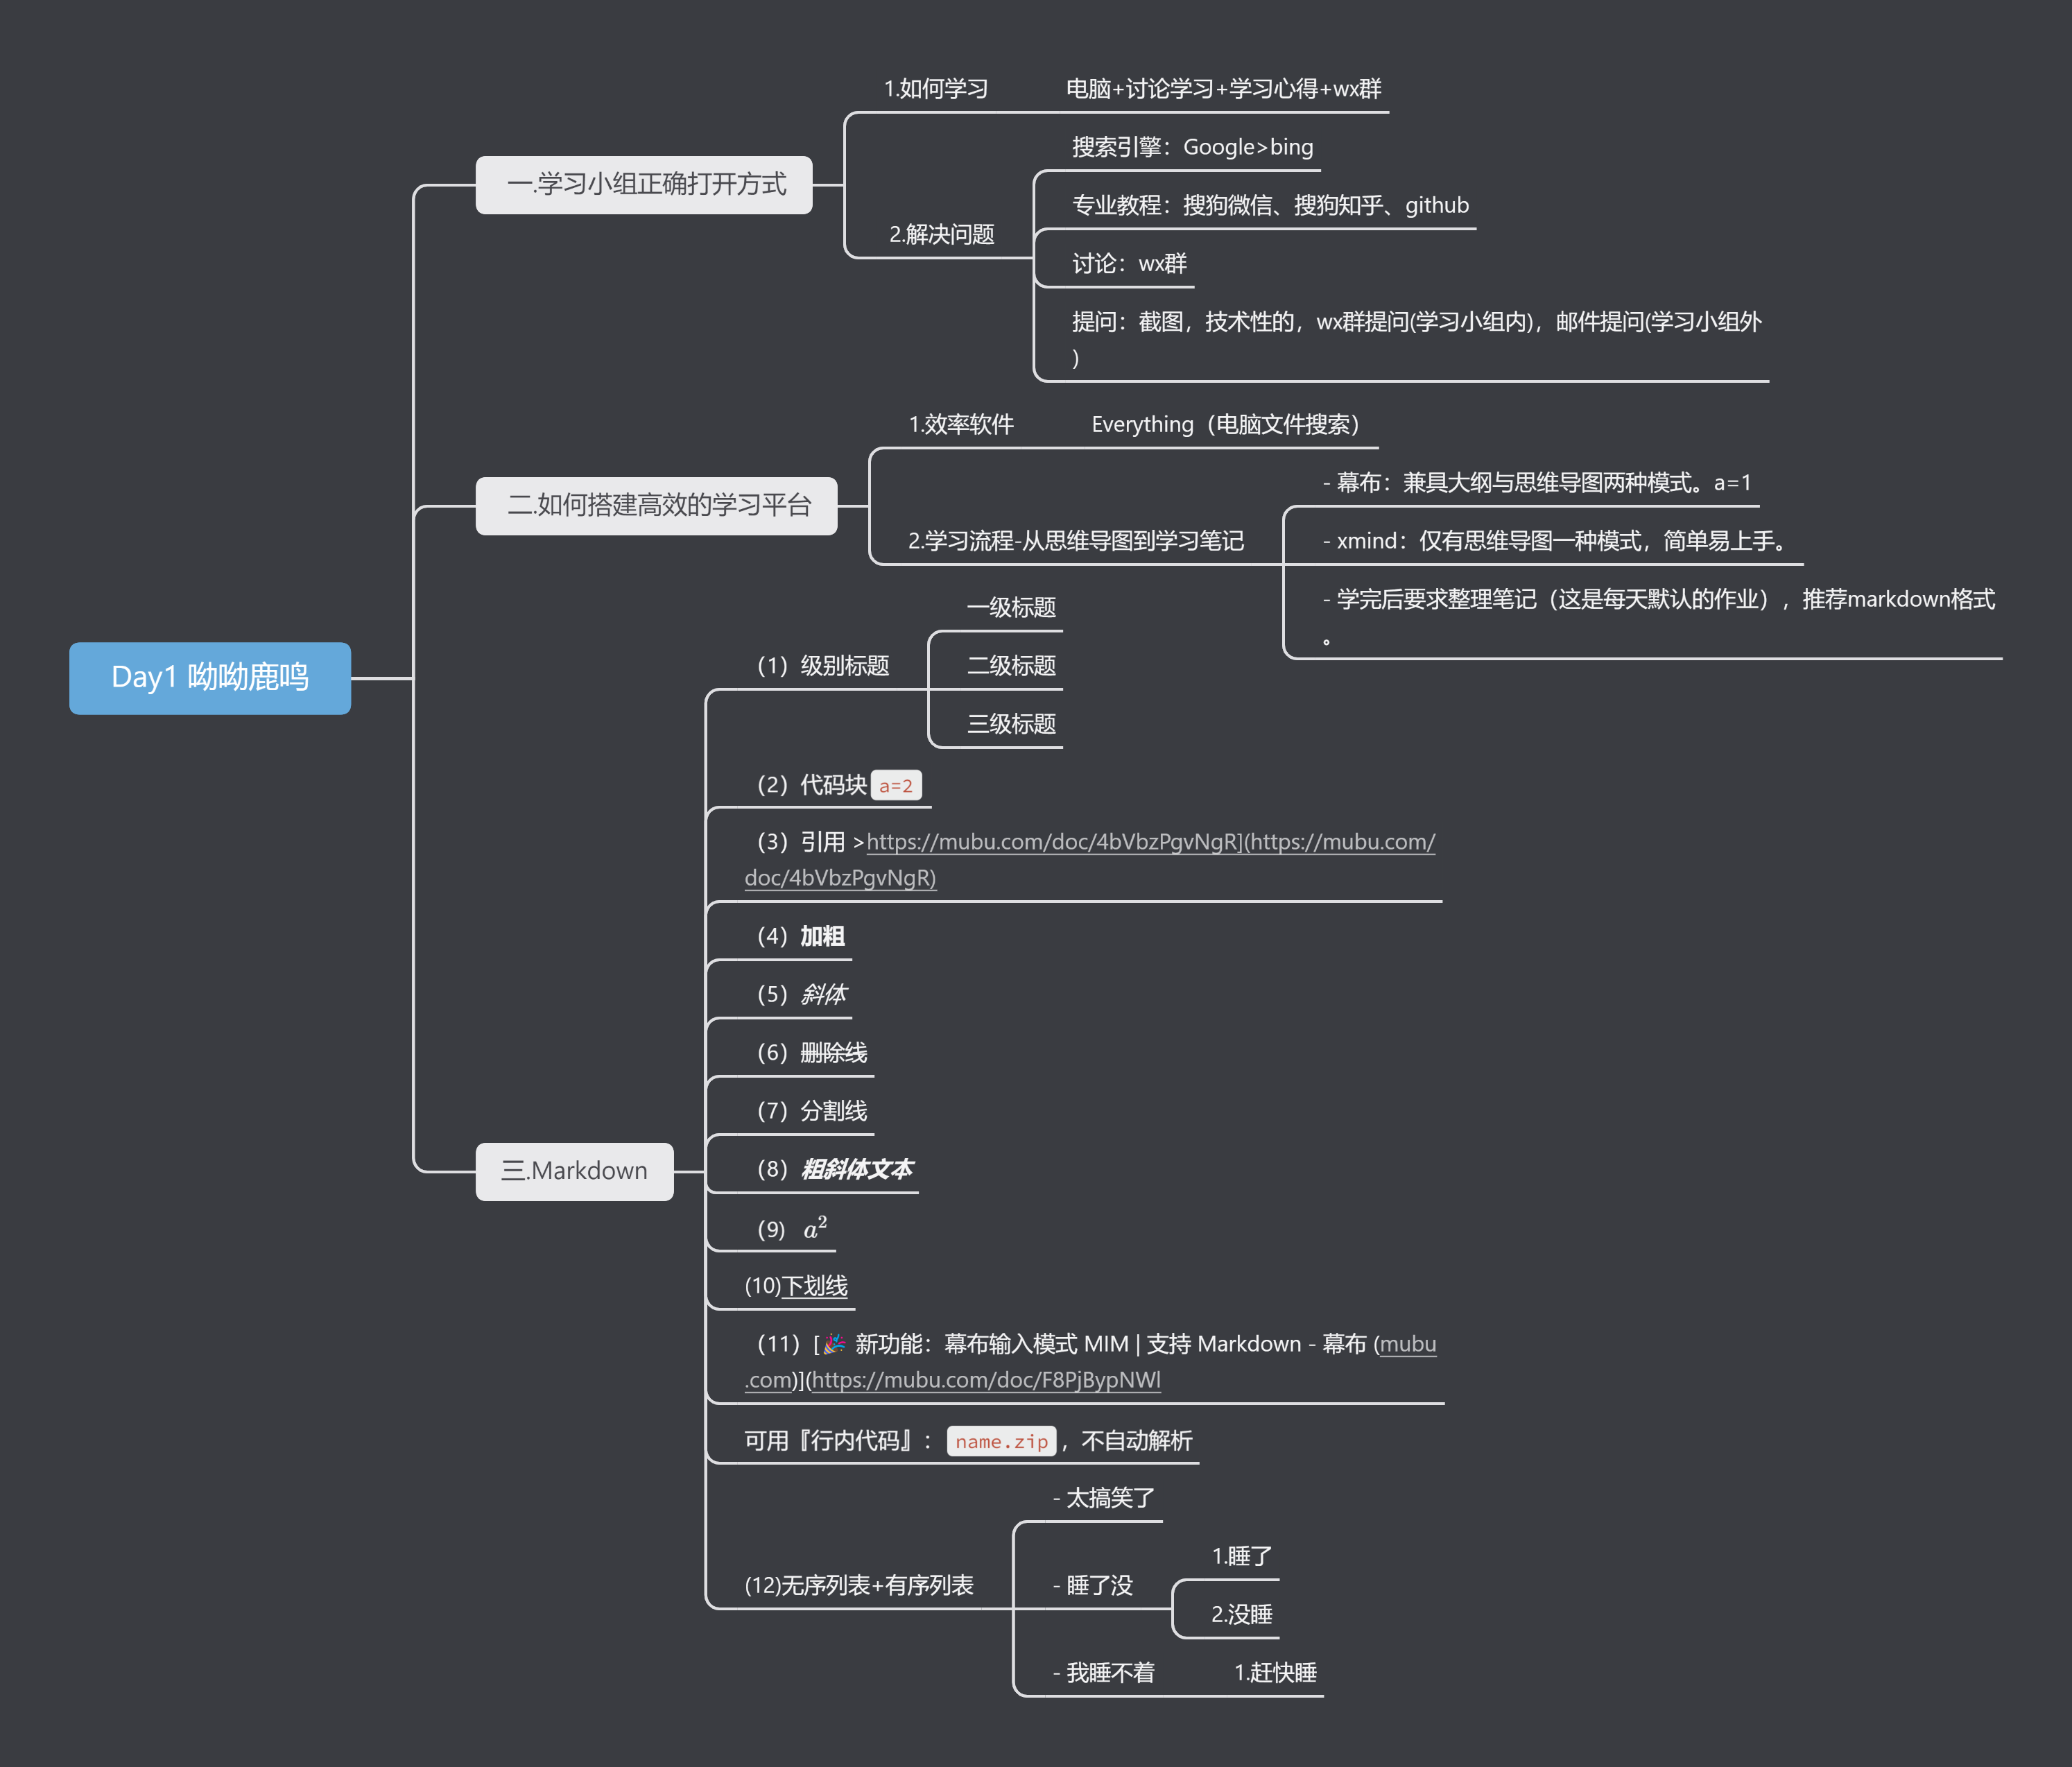2072x1767 pixels.
Task: Select '专业教程：搜狗微信、搜狗知乎、github' node
Action: [1270, 205]
